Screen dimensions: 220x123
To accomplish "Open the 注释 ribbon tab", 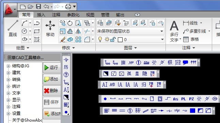I will pyautogui.click(x=56, y=15).
